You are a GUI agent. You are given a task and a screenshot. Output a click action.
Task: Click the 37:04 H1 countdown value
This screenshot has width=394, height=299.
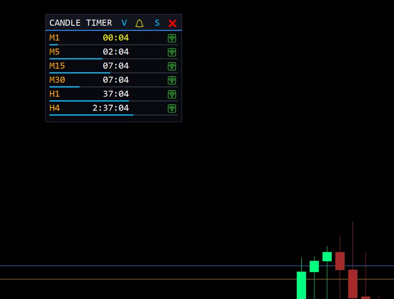(x=116, y=94)
